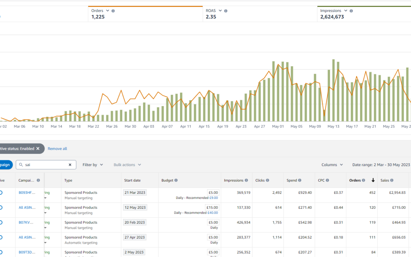Remove the Active status: Enabled filter chip

pyautogui.click(x=38, y=149)
